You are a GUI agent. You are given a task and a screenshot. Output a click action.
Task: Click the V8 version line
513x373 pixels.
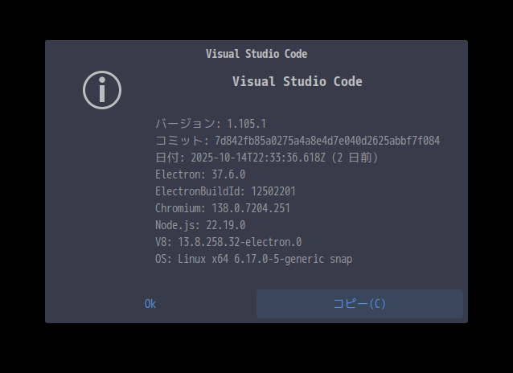(x=228, y=242)
